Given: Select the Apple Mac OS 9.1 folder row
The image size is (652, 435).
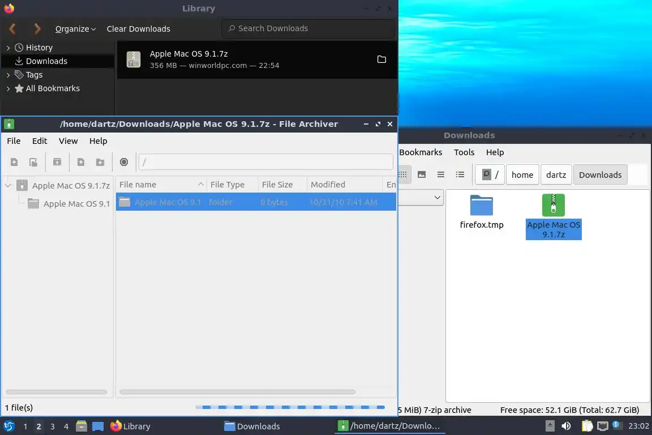Looking at the screenshot, I should (x=256, y=202).
